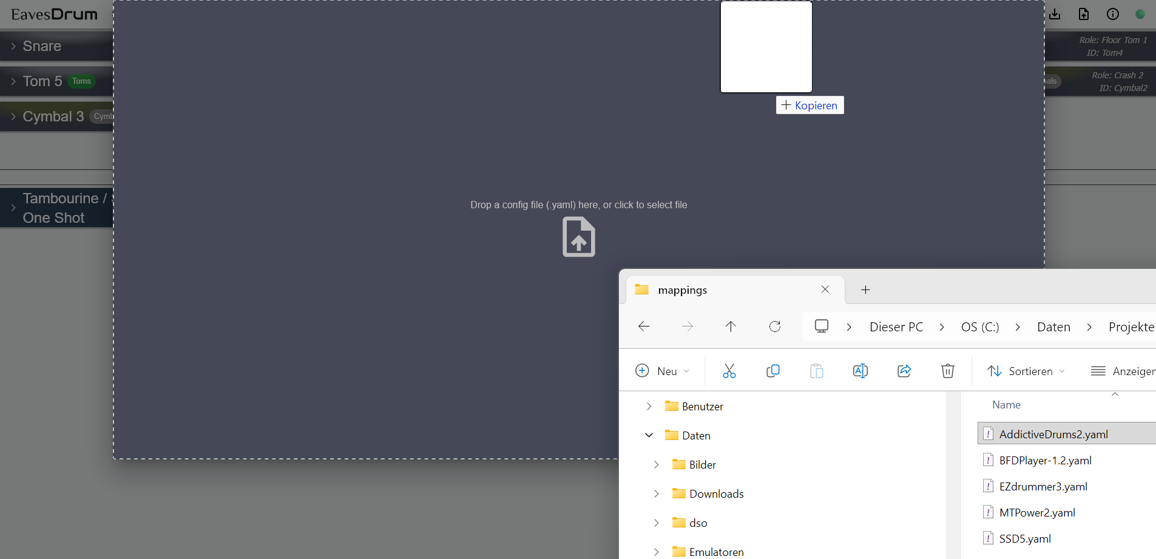Click the upload file icon in drop zone
Viewport: 1156px width, 559px height.
click(x=578, y=237)
